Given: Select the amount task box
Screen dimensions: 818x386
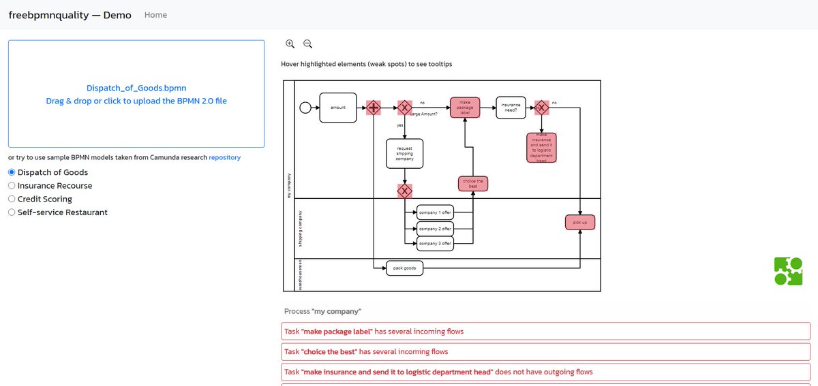Looking at the screenshot, I should click(337, 108).
